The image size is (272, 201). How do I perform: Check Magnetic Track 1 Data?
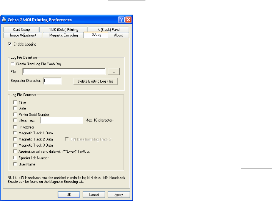pos(15,133)
